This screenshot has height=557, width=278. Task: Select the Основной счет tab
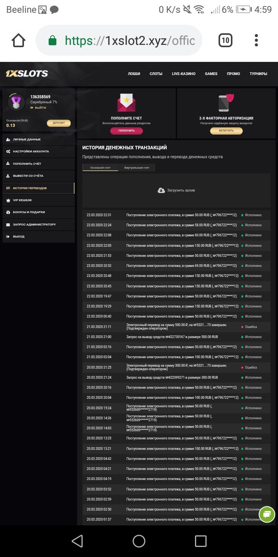point(100,167)
